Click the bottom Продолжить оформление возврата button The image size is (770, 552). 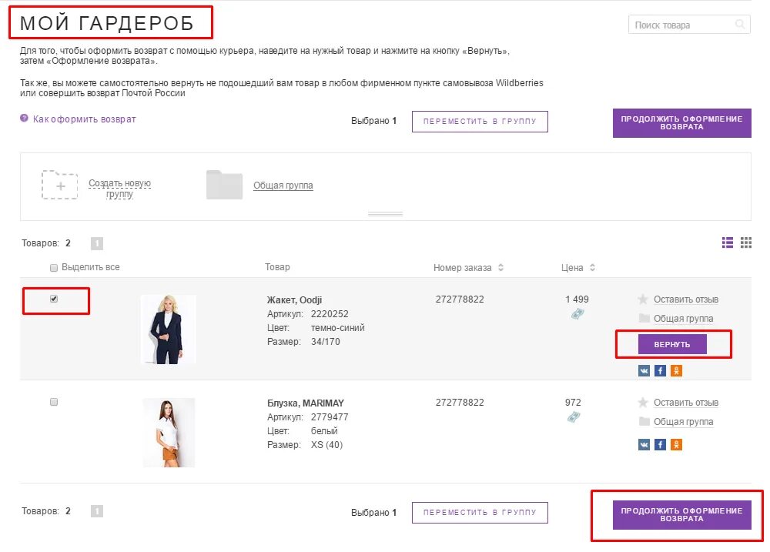click(x=681, y=514)
